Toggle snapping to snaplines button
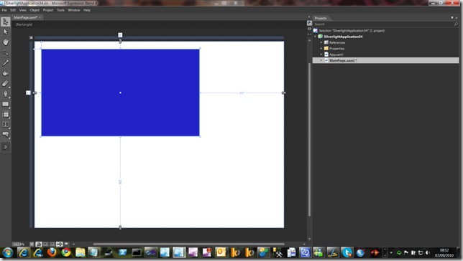The height and width of the screenshot is (261, 463). click(x=60, y=245)
